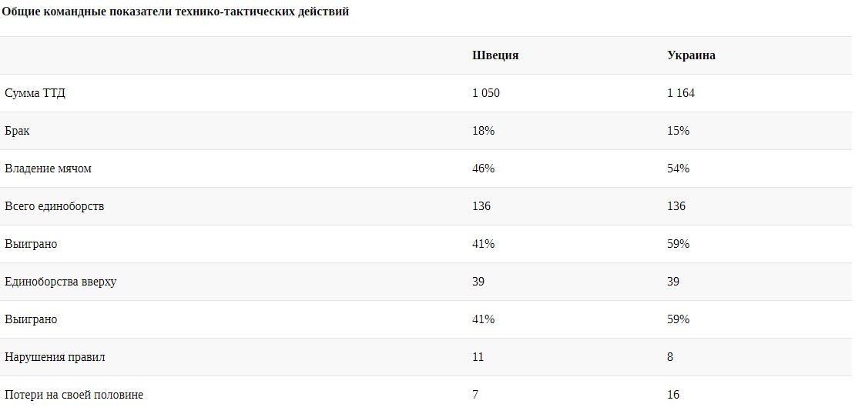The width and height of the screenshot is (855, 414).
Task: Click the Сумма ТТД row label
Action: coord(35,93)
